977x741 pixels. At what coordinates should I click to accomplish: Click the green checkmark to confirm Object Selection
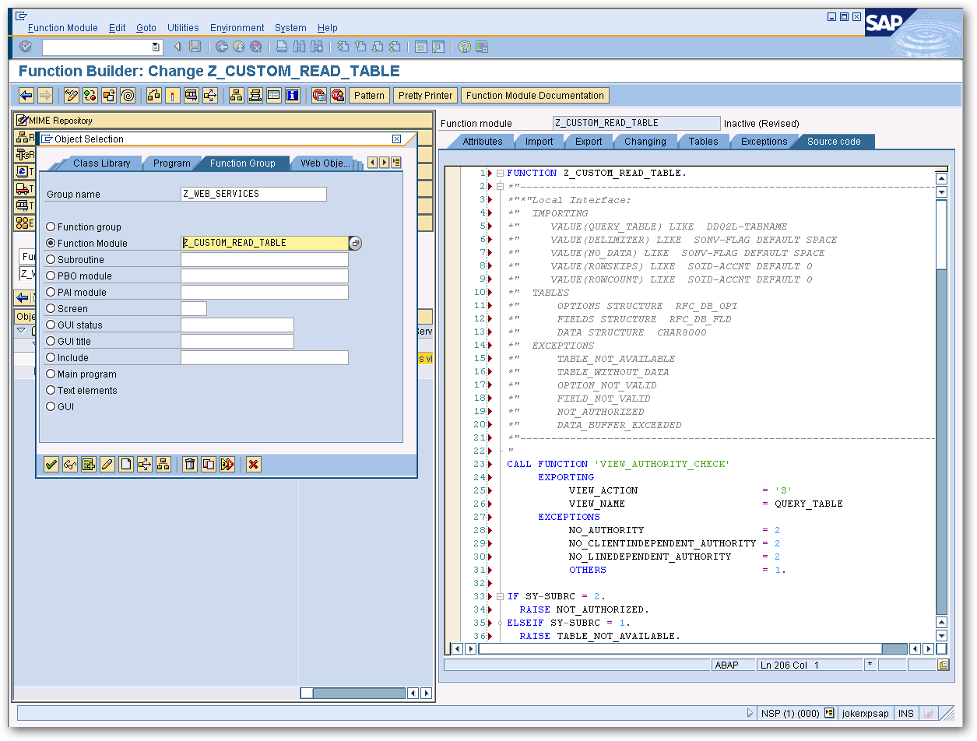click(x=51, y=464)
